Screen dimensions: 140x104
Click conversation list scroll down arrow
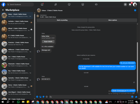[x=35, y=98]
